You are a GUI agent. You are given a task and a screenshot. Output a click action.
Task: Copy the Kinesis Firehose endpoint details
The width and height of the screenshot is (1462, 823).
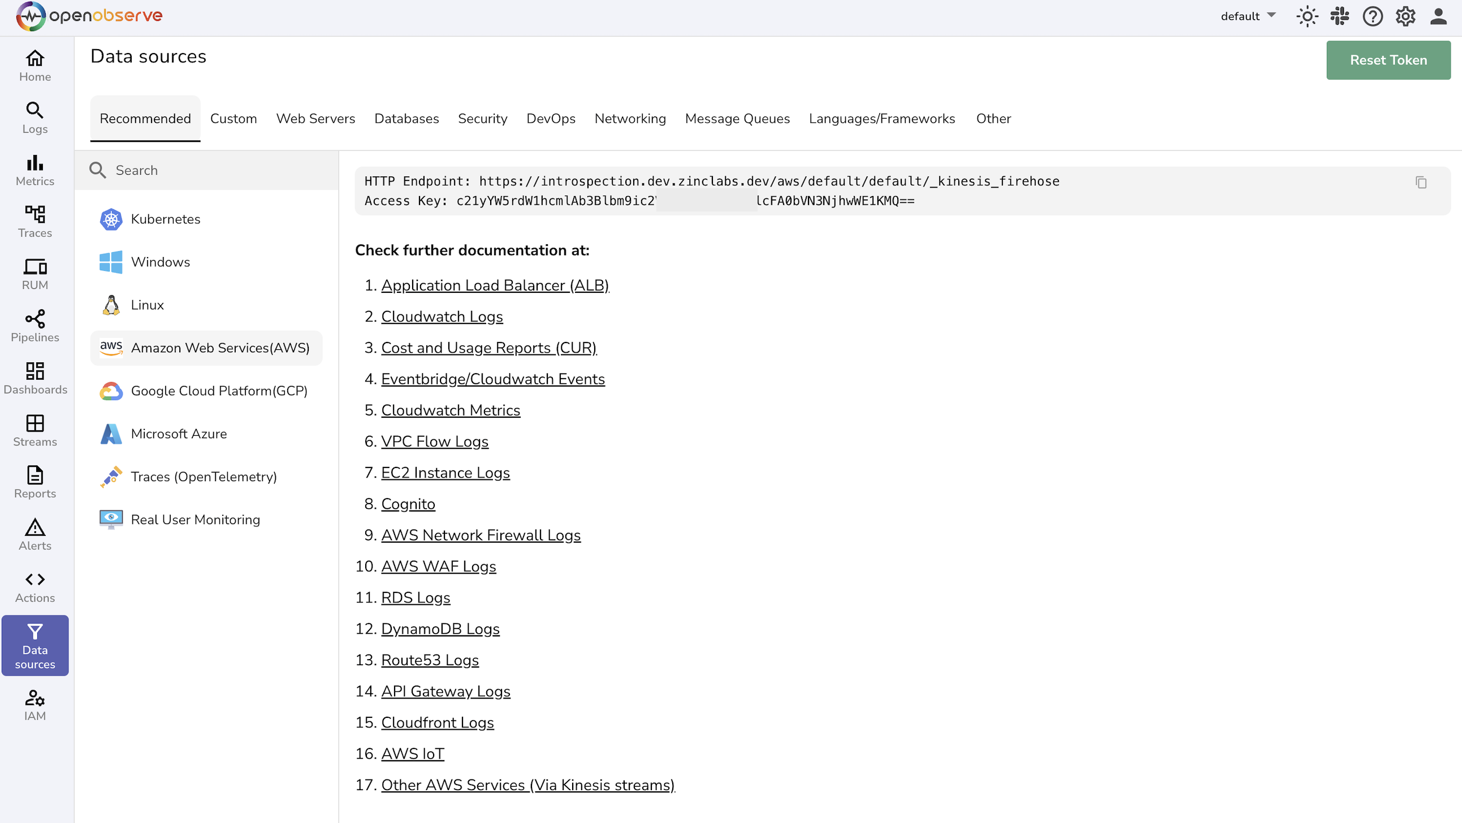[x=1421, y=182]
